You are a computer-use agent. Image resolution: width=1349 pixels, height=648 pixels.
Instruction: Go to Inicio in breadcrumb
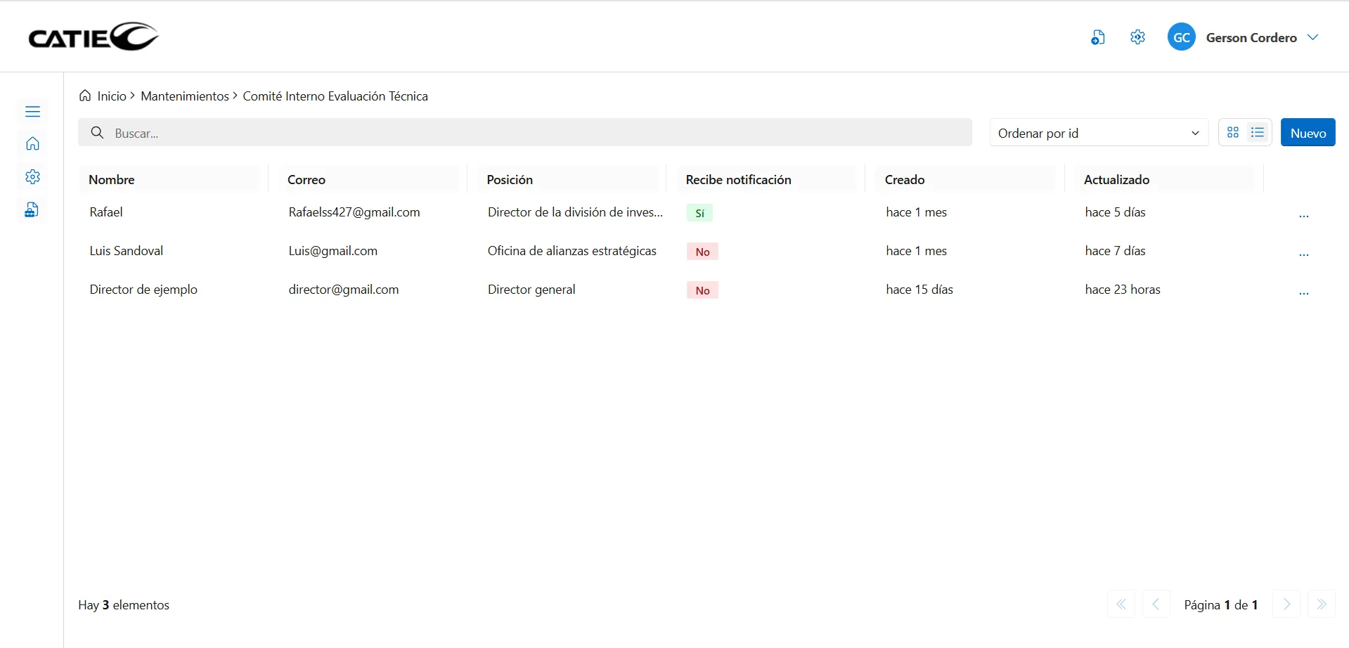point(111,96)
